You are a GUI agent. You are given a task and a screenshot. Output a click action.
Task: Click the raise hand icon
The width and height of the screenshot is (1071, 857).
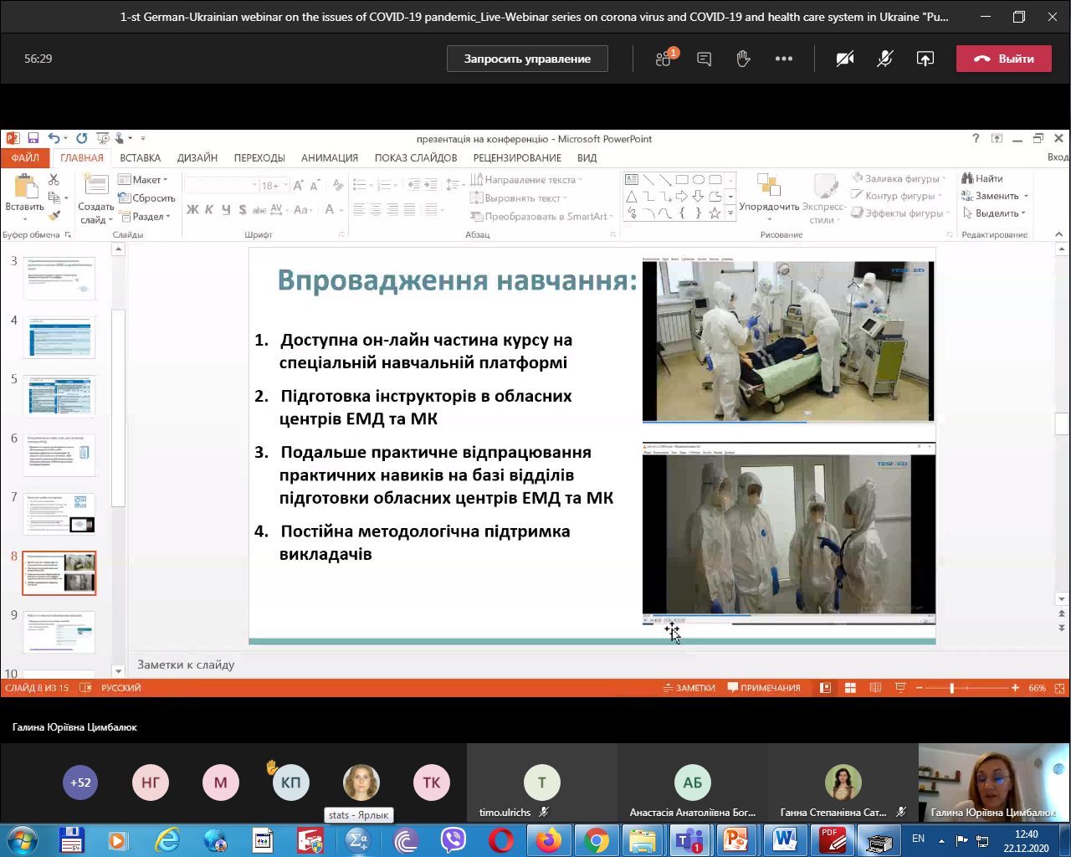[743, 59]
